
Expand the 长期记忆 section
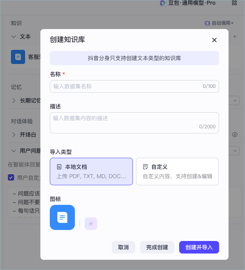14,100
